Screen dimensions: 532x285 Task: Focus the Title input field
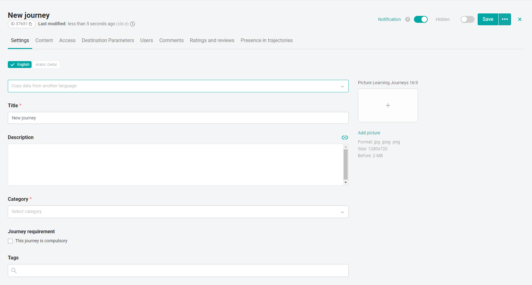tap(178, 118)
